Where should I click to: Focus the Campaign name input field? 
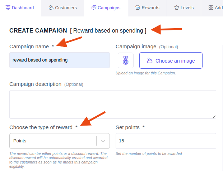(60, 60)
